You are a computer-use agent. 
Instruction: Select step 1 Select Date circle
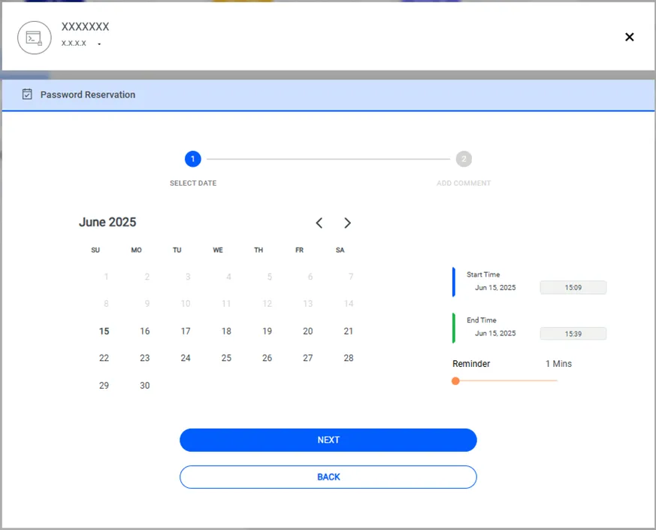click(193, 159)
